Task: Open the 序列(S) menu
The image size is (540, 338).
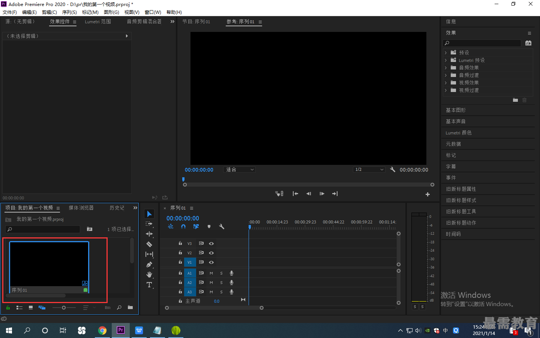Action: coord(69,12)
